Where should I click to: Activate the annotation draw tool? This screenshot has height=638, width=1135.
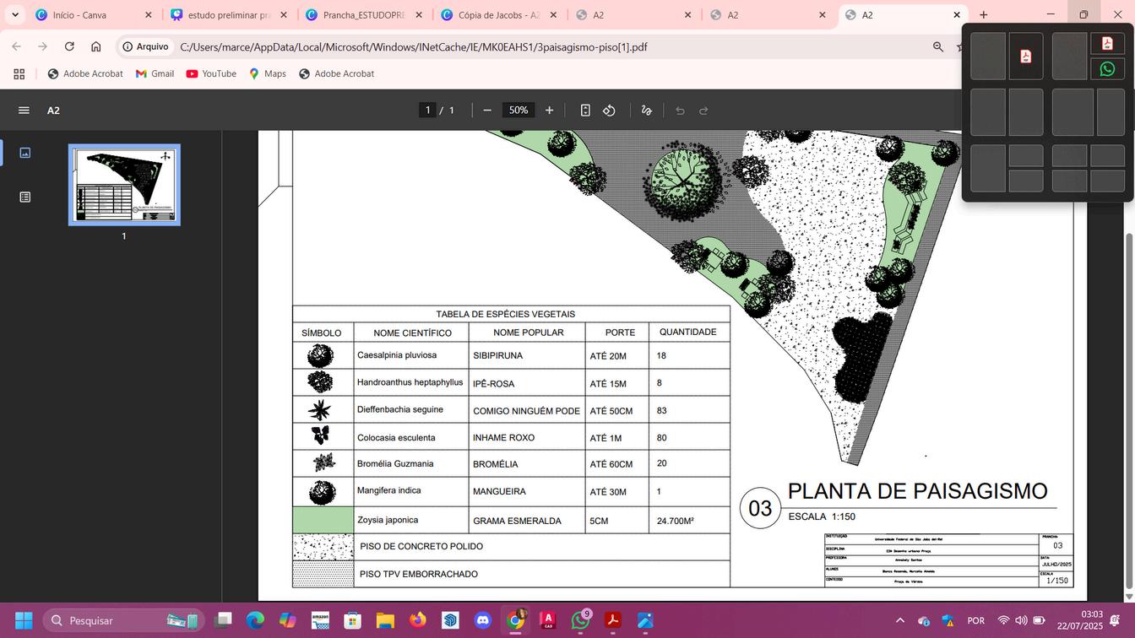(647, 111)
